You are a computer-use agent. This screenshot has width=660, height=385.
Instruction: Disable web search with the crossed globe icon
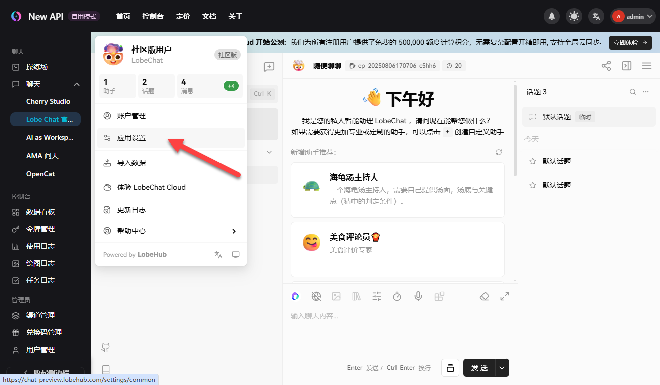pos(316,296)
